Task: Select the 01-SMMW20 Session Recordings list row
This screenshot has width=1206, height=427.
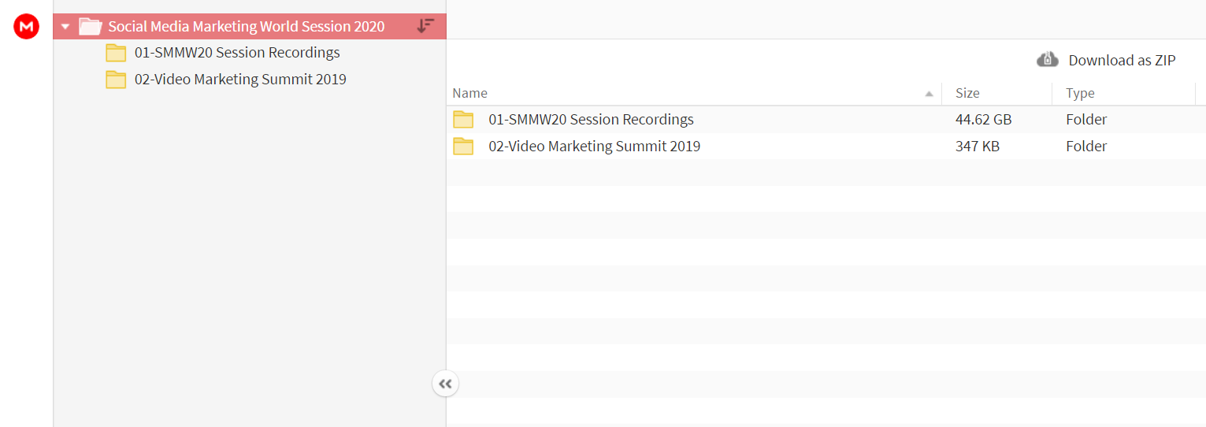Action: click(x=826, y=120)
